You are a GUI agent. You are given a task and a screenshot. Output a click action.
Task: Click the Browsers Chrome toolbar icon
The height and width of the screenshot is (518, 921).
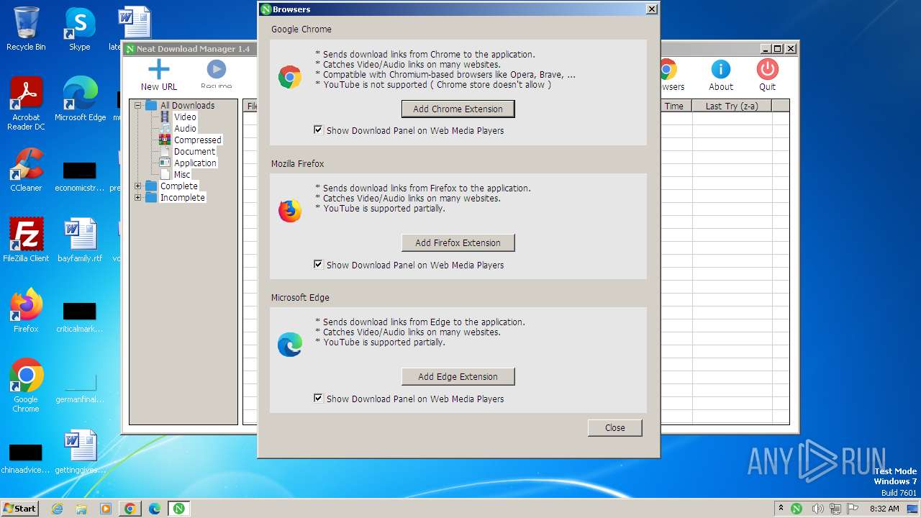point(668,69)
